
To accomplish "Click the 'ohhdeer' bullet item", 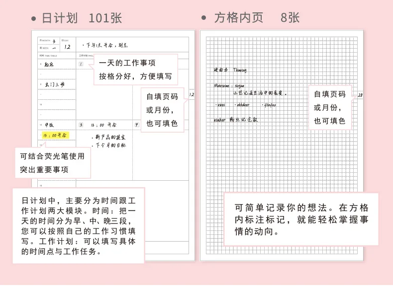I will click(x=242, y=105).
